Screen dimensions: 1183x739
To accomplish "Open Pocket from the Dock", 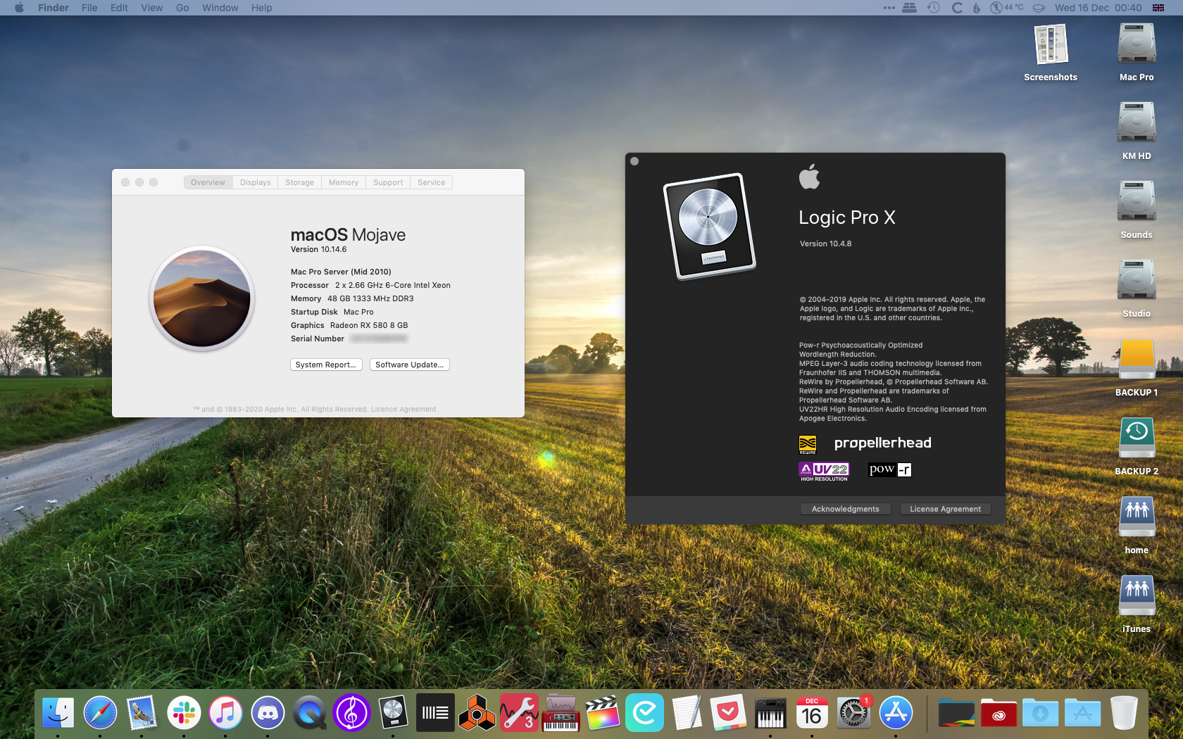I will [728, 713].
